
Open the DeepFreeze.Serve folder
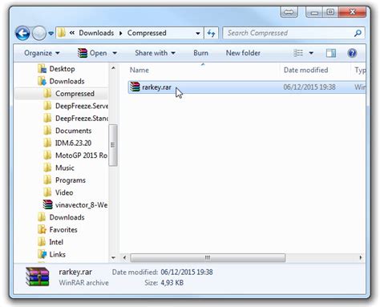click(82, 106)
